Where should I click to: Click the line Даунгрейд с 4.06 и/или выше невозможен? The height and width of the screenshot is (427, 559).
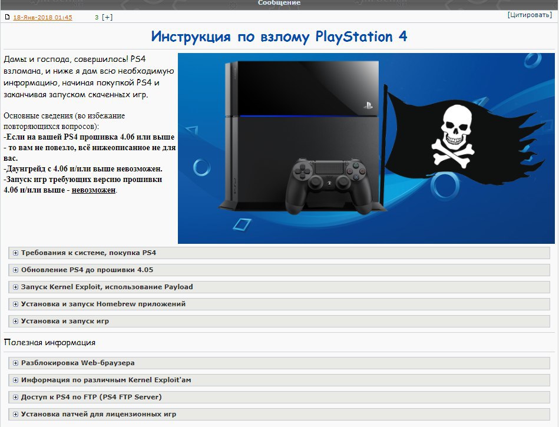pos(83,168)
